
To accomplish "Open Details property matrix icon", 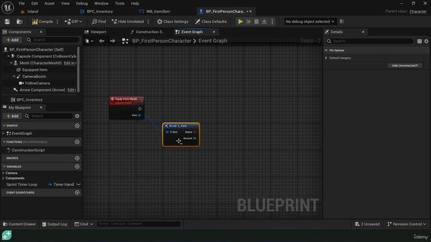I will coord(419,41).
